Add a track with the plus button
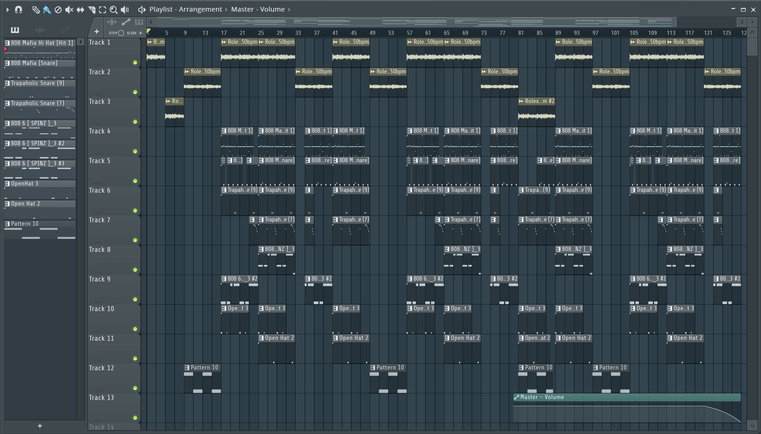 coord(96,31)
